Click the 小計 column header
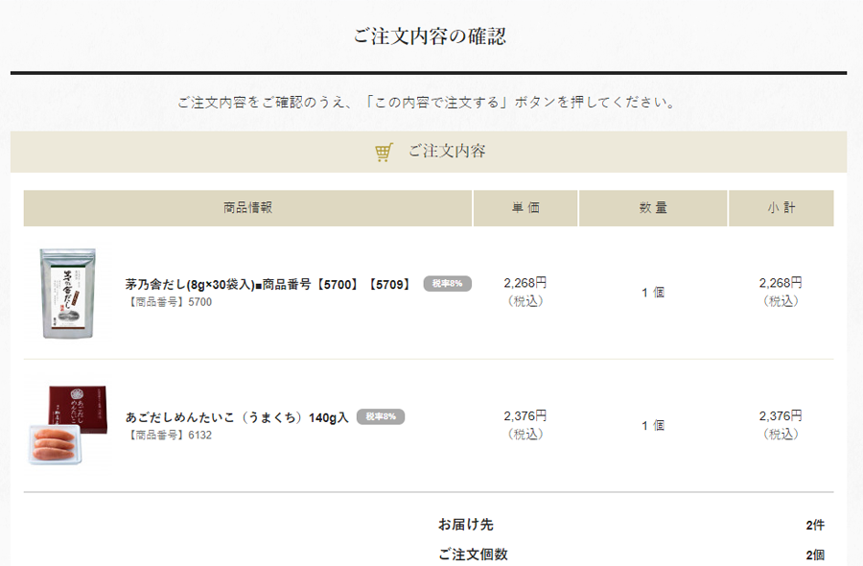 (x=781, y=207)
